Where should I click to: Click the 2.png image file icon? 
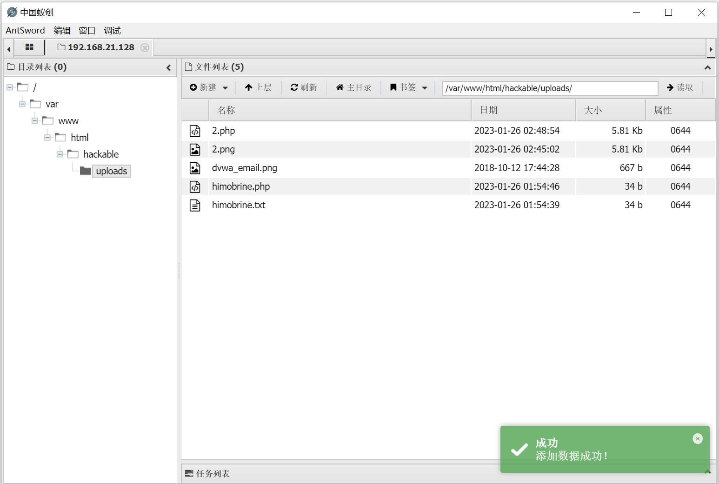pos(195,149)
